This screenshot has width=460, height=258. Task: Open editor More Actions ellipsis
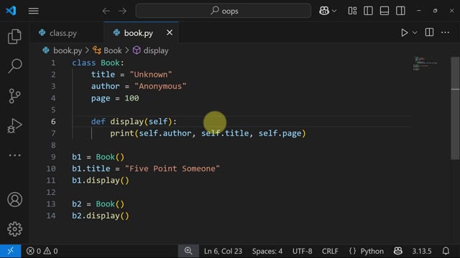click(x=446, y=32)
